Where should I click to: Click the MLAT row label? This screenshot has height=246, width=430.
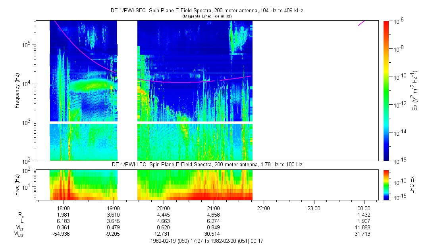pos(19,234)
